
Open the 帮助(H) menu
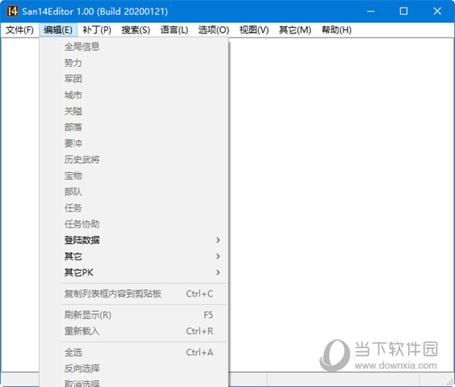pos(336,30)
